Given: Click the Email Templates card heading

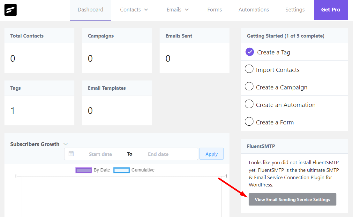Looking at the screenshot, I should 107,88.
